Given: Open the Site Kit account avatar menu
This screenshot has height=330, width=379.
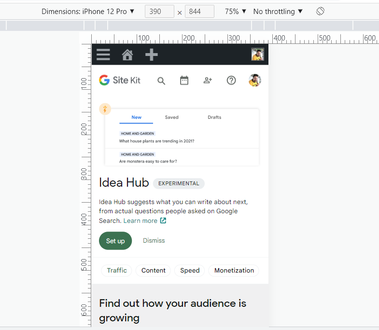Looking at the screenshot, I should point(255,81).
